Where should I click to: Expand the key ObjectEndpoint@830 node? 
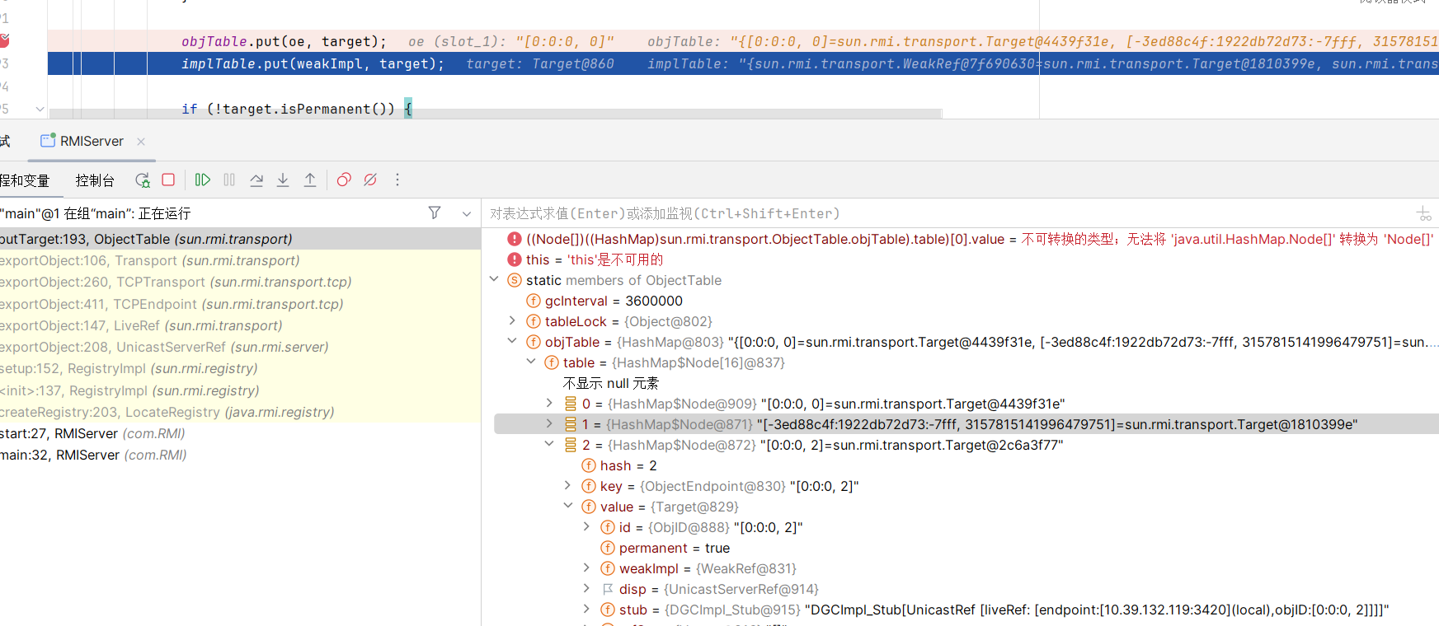pos(567,485)
